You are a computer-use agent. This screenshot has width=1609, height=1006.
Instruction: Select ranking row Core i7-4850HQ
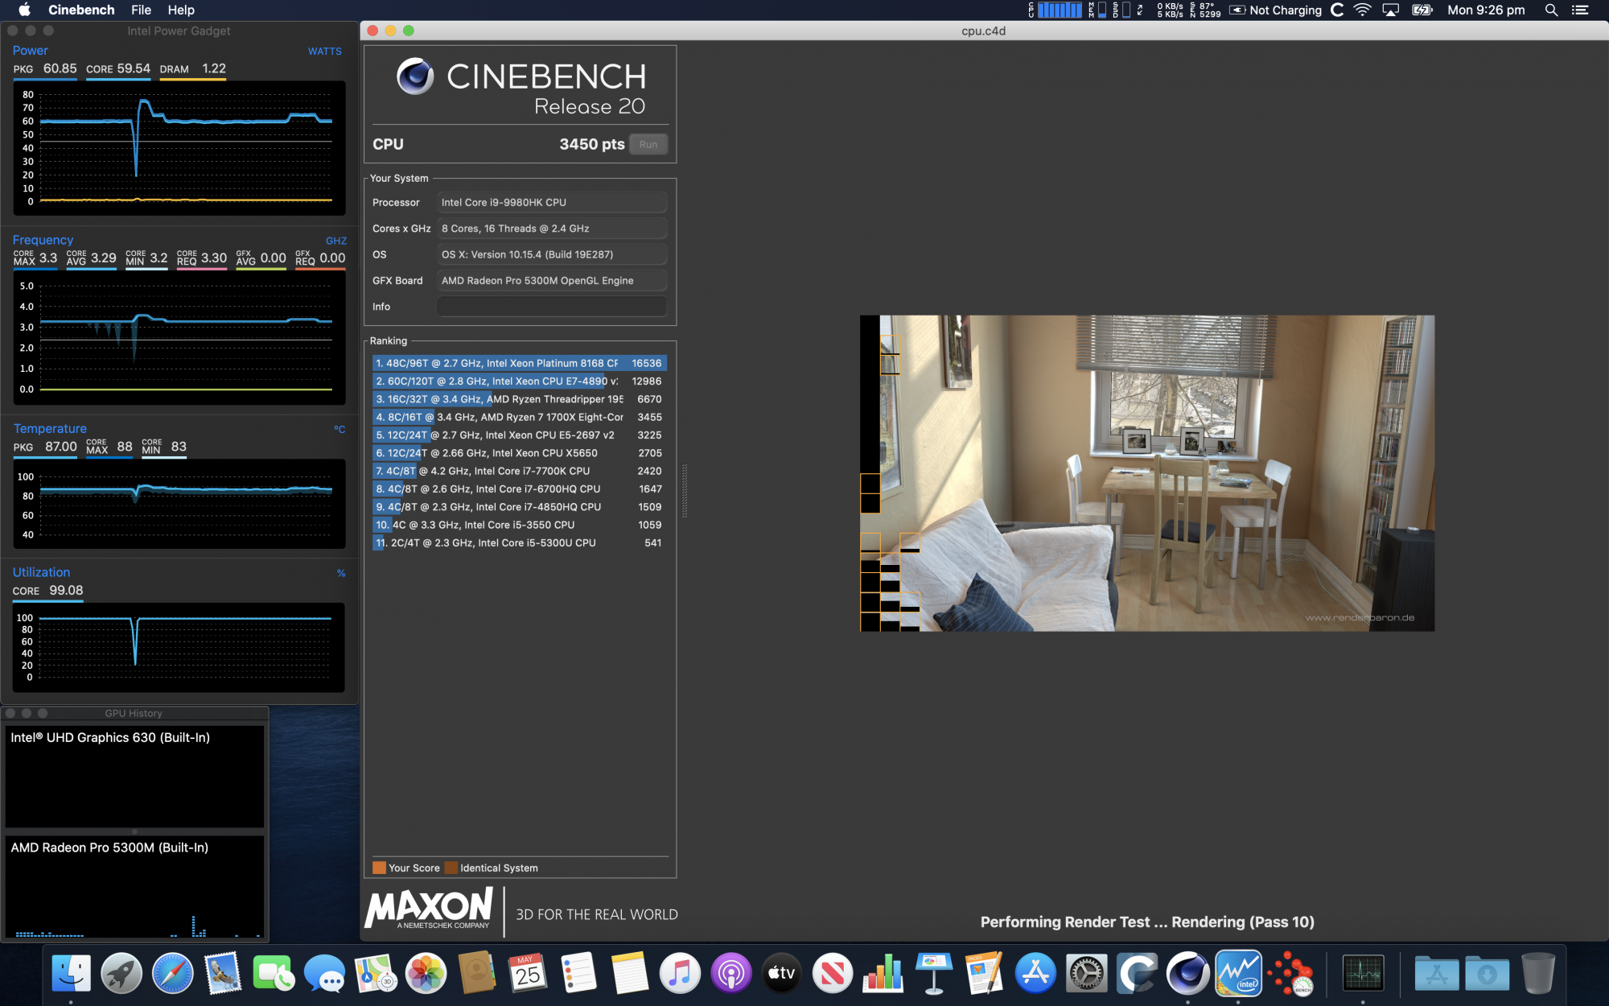pyautogui.click(x=520, y=507)
